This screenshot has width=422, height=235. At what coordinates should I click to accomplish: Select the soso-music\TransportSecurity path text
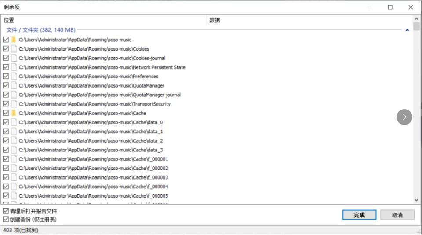[x=95, y=104]
